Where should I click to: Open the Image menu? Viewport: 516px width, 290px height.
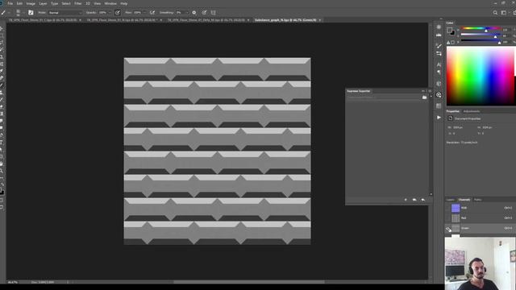31,3
